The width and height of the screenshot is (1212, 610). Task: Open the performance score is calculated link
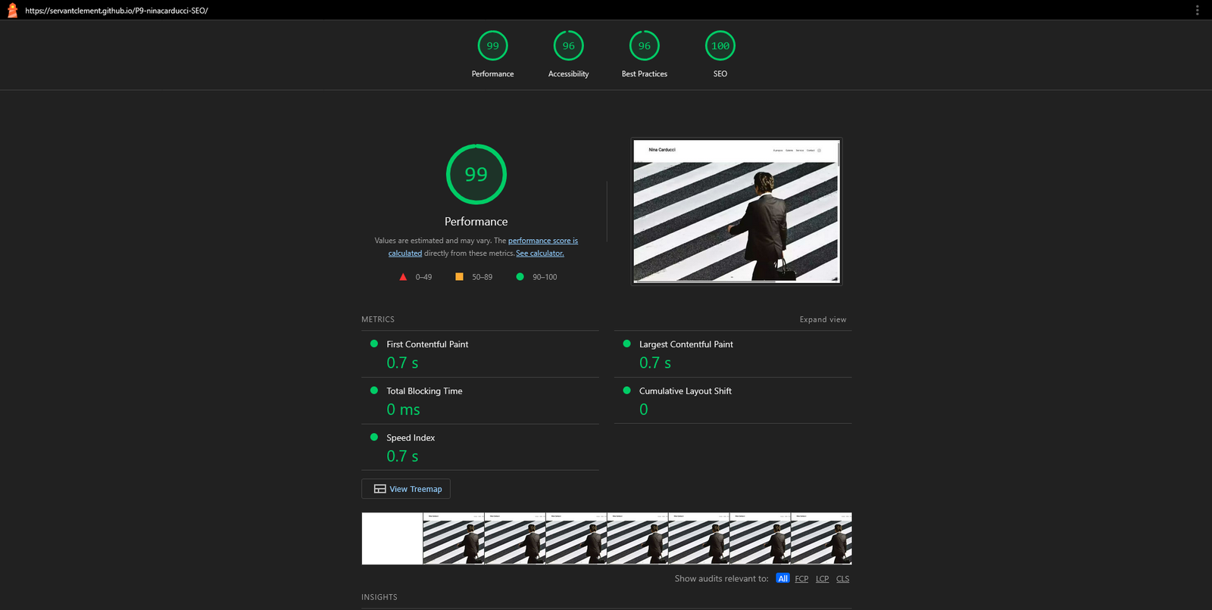[542, 241]
